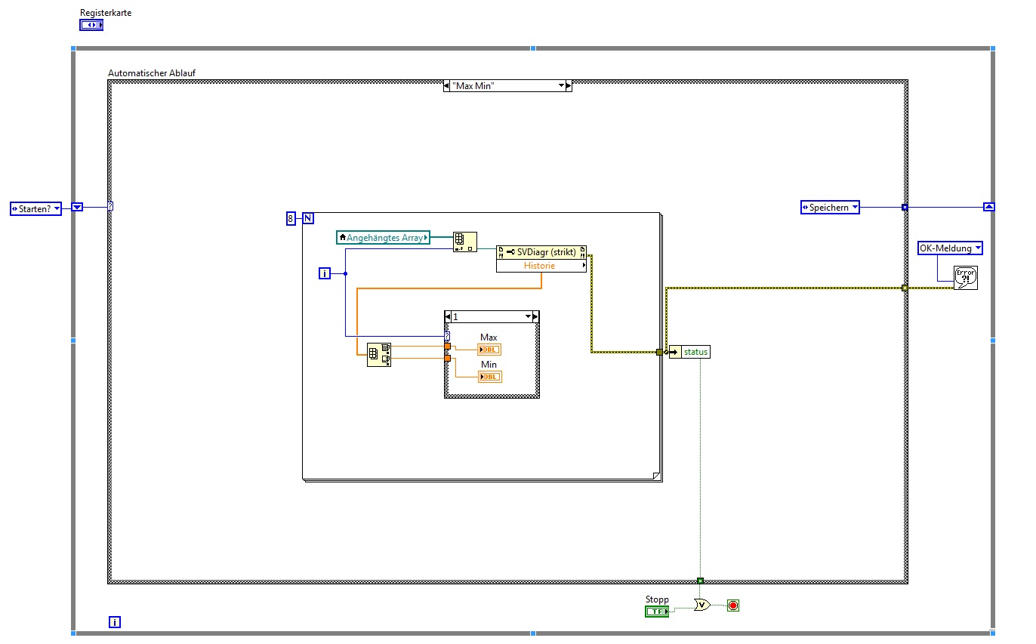Screen dimensions: 1036x644
Task: Open the "Max Min" case selector dropdown
Action: pos(561,86)
